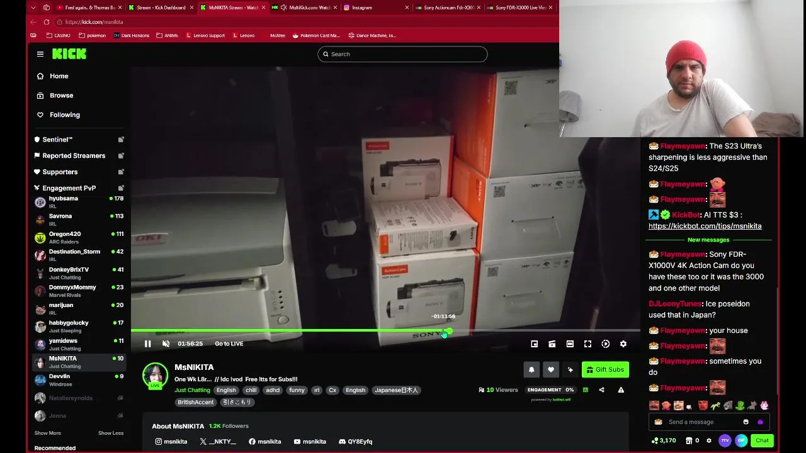This screenshot has width=806, height=453.
Task: Click the GIF button
Action: pos(741,440)
